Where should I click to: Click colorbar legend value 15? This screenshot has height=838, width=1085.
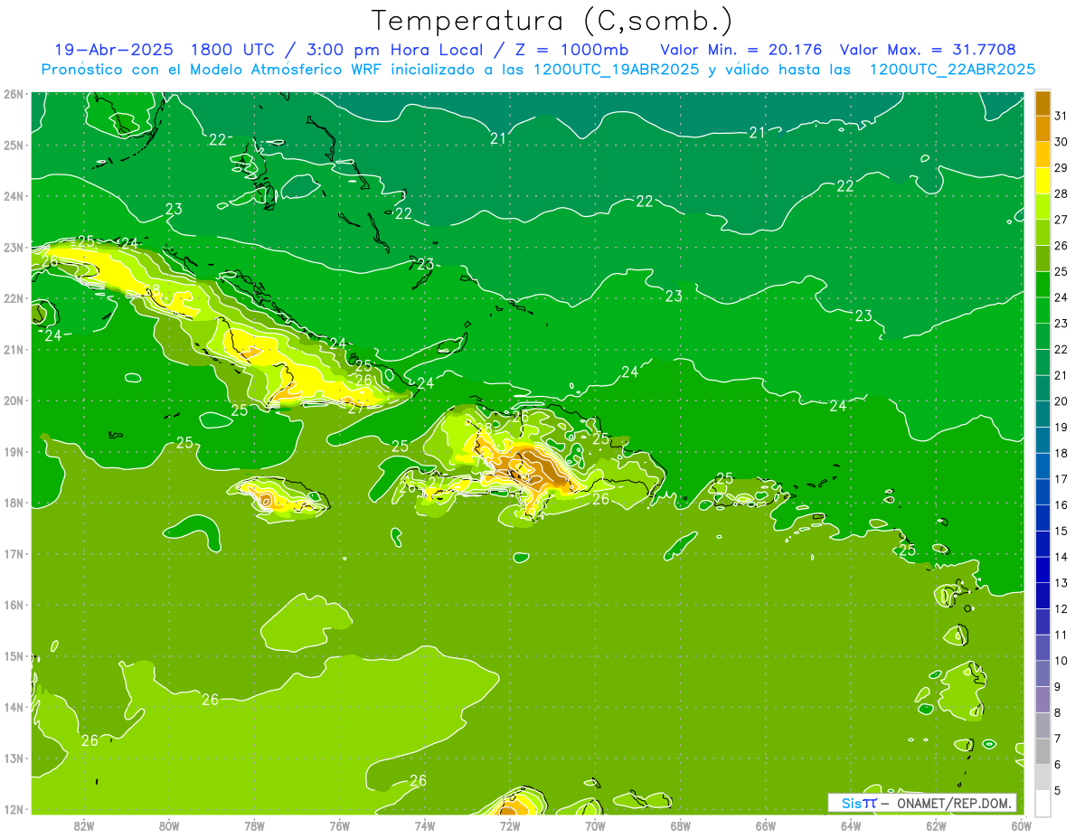(1061, 531)
